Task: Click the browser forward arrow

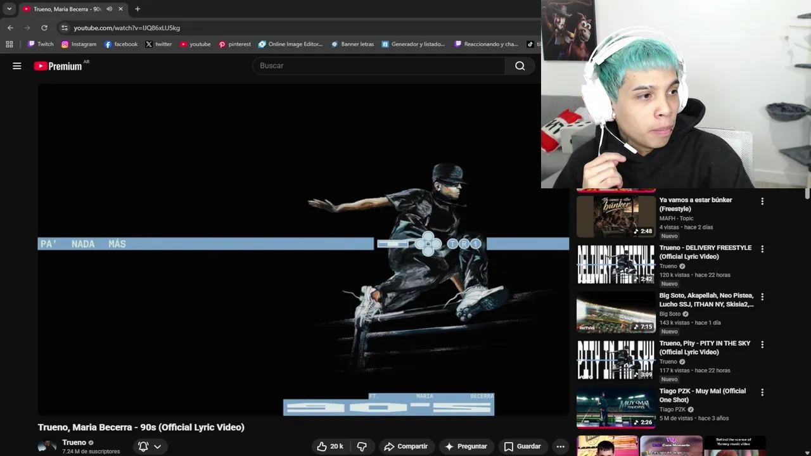Action: (27, 28)
